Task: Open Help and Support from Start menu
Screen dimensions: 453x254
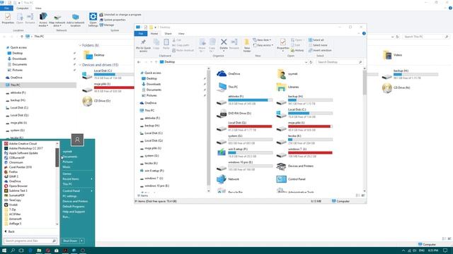Action: pyautogui.click(x=74, y=212)
